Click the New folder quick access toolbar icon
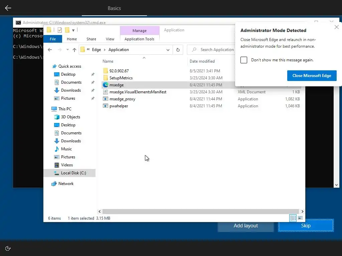 click(67, 30)
